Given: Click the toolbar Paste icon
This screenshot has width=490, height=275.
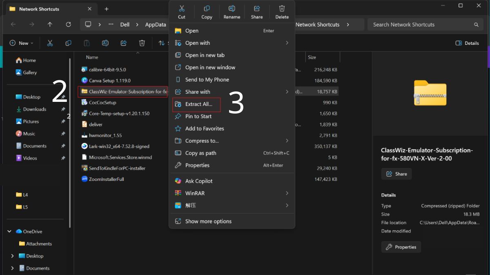Looking at the screenshot, I should point(87,43).
